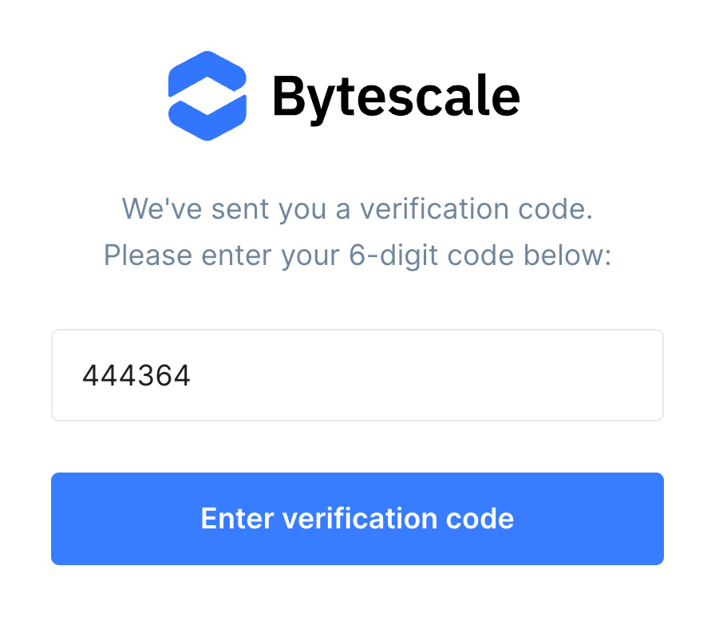The width and height of the screenshot is (715, 617).
Task: Select the entered code 444364
Action: point(136,375)
